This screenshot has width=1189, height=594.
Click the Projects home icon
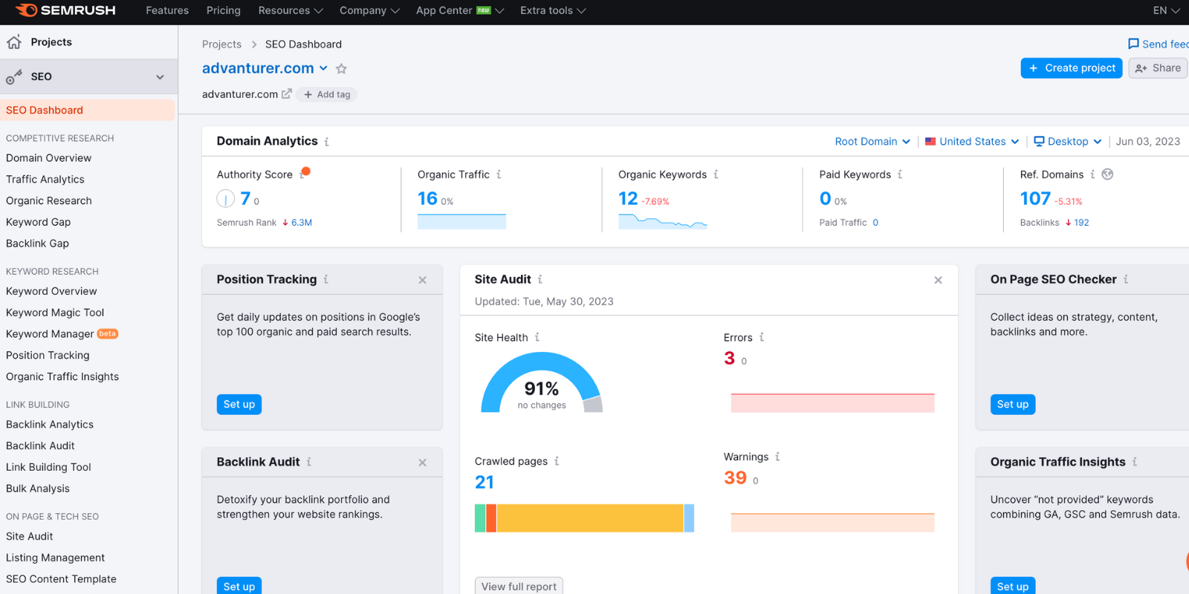tap(14, 42)
